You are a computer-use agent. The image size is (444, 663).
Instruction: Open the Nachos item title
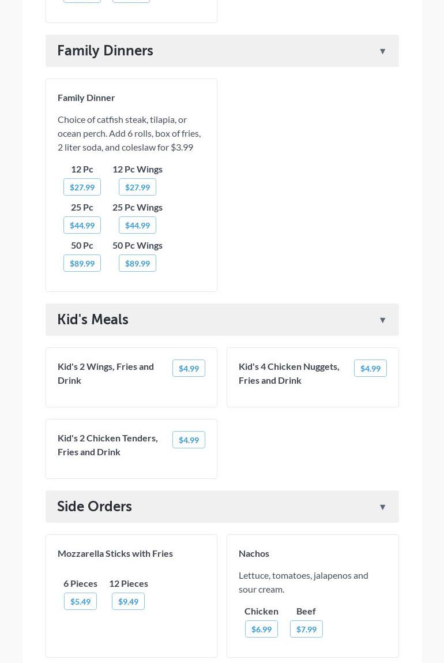click(x=254, y=553)
